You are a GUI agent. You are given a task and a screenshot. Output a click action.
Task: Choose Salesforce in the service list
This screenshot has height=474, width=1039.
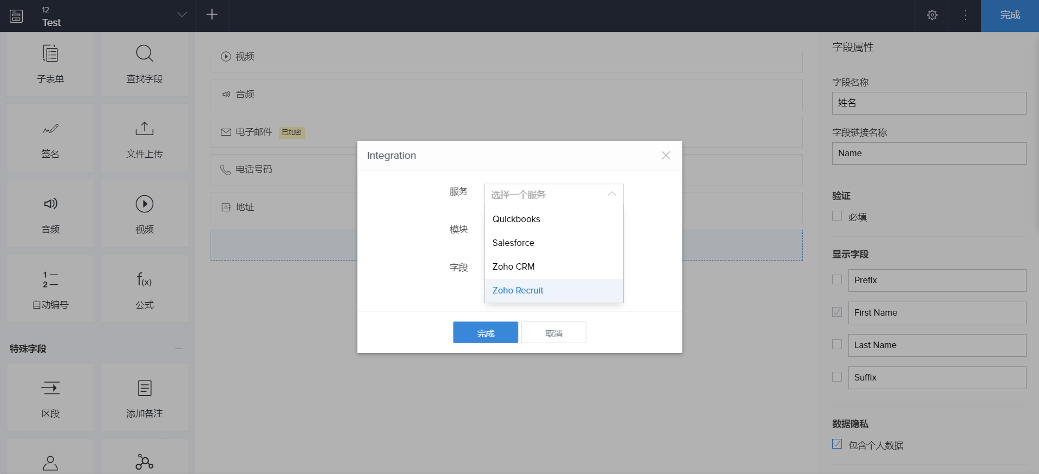pos(513,243)
